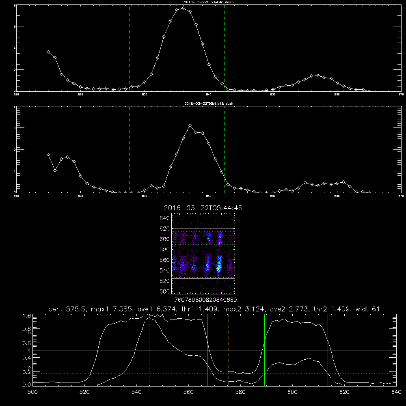This screenshot has height=406, width=406.
Task: Click x-axis label 560 of the bottom plot
Action: [188, 392]
